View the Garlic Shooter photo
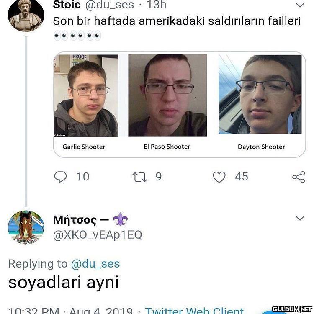314x314 pixels. tap(86, 95)
